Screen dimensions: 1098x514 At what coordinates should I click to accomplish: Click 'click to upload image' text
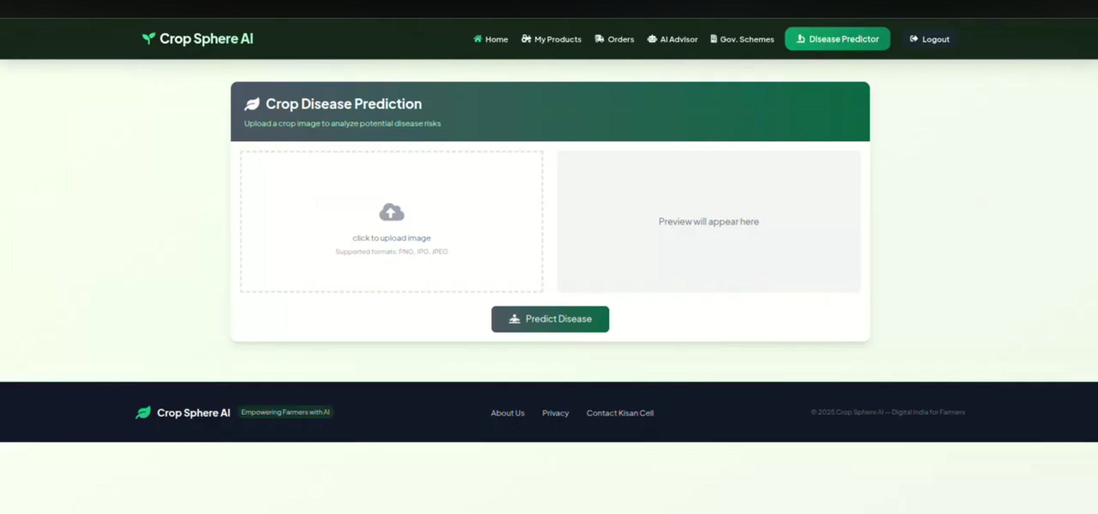point(391,238)
